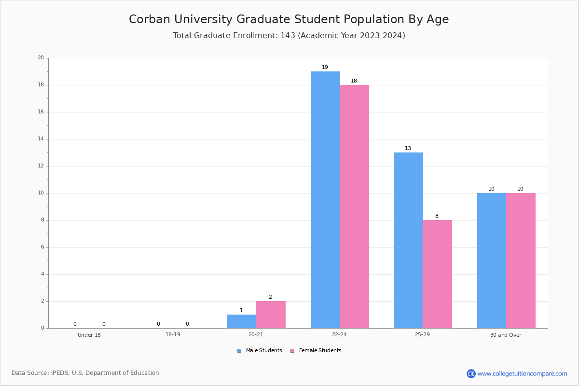Click the 30 and Over axis label

pyautogui.click(x=506, y=335)
